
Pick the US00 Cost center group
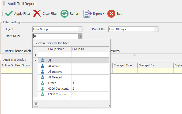tap(59, 94)
